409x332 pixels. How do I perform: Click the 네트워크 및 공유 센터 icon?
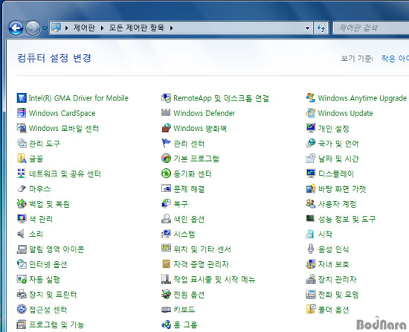point(22,173)
